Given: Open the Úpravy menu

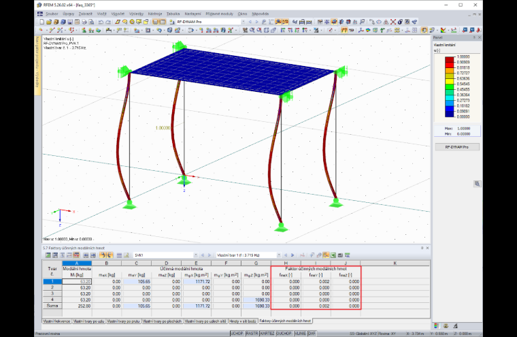Looking at the screenshot, I should [69, 14].
